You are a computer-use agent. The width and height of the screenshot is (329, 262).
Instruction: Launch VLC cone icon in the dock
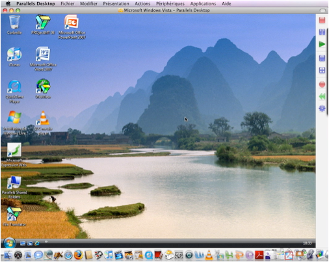pyautogui.click(x=209, y=255)
